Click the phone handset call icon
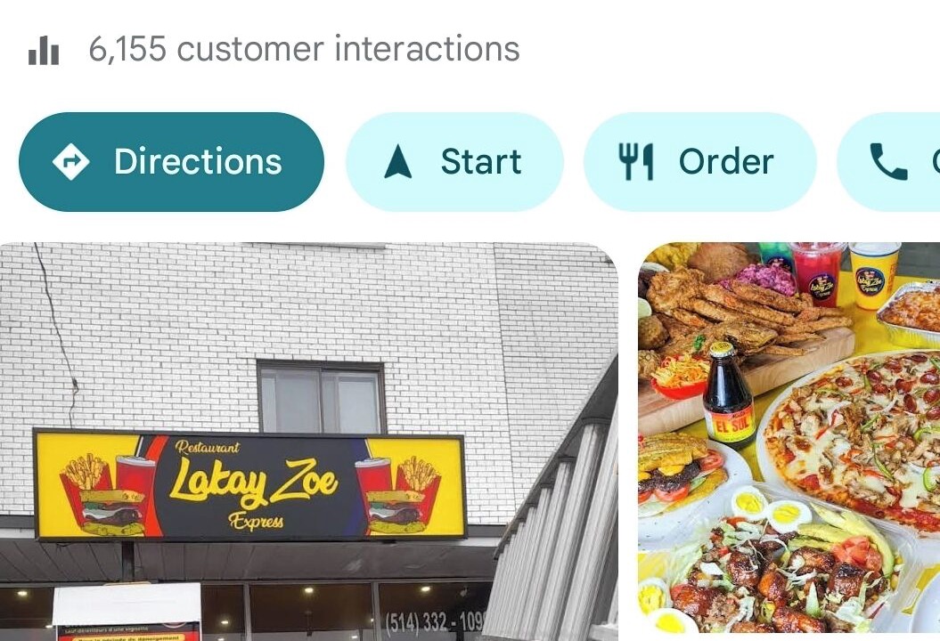940x641 pixels. pyautogui.click(x=887, y=162)
